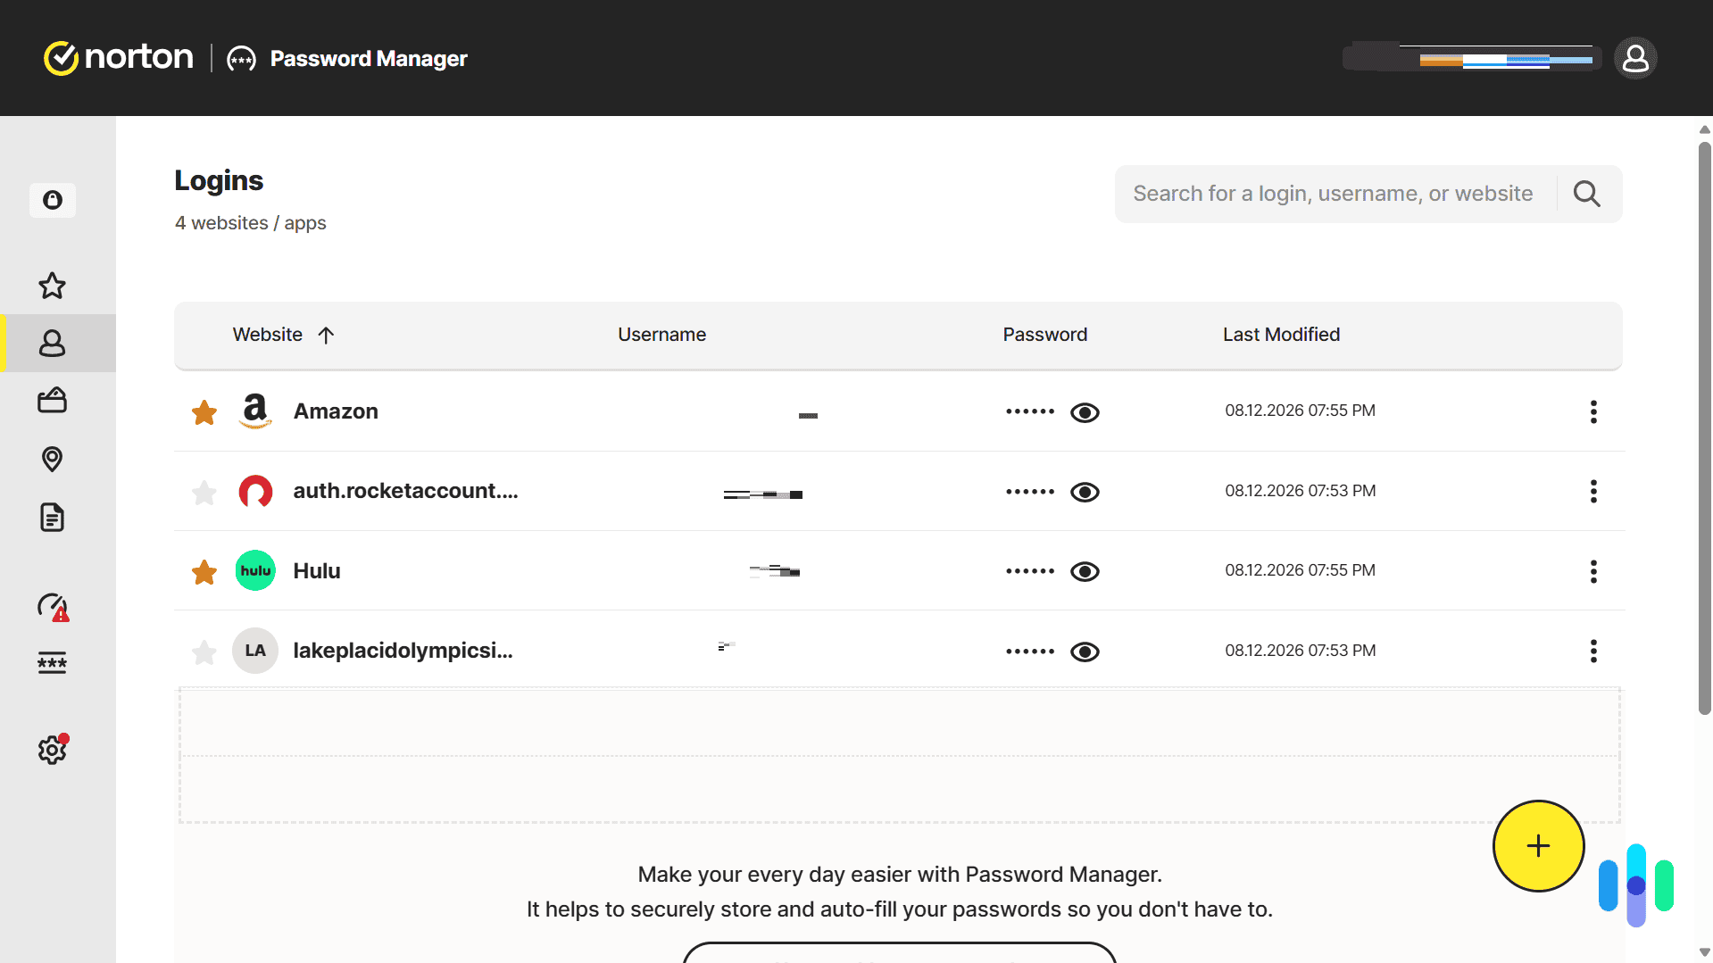
Task: Add new login with yellow plus button
Action: click(1538, 845)
